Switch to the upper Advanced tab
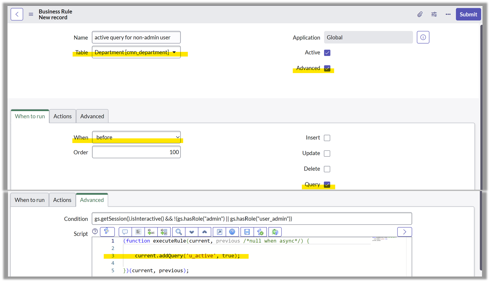The height and width of the screenshot is (282, 490). [92, 116]
